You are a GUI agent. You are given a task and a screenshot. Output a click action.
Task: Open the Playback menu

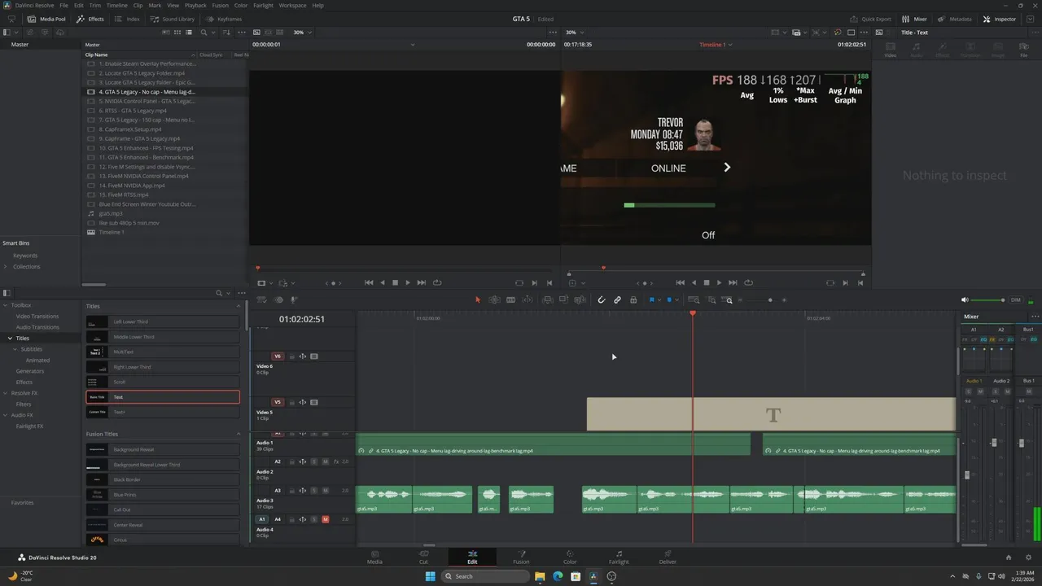point(195,5)
